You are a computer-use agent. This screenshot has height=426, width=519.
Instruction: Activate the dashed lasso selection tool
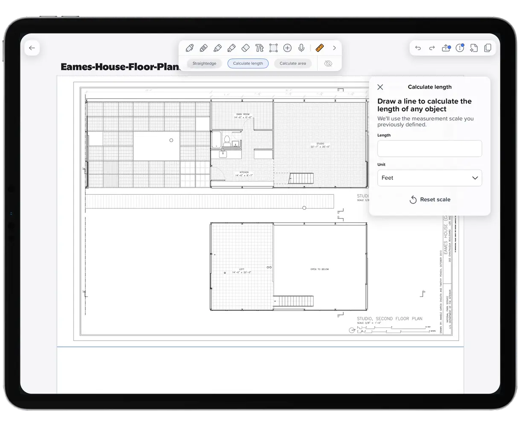click(274, 48)
